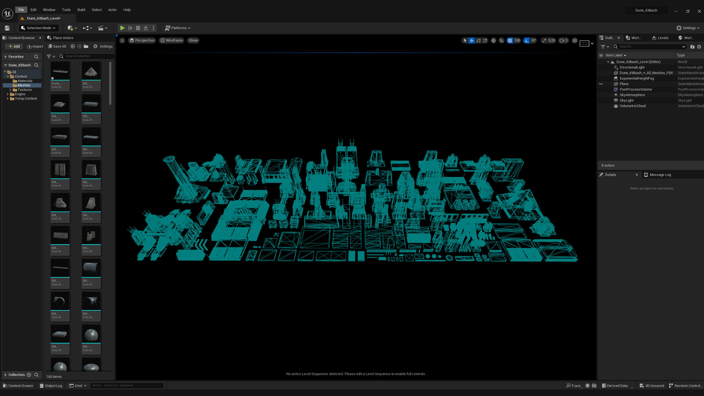This screenshot has width=704, height=396.
Task: Click the world coordinate system globe icon
Action: point(494,41)
